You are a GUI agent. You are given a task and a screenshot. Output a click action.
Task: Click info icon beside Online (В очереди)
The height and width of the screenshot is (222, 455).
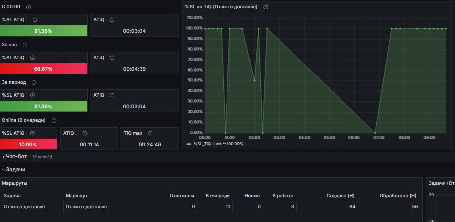pos(53,120)
